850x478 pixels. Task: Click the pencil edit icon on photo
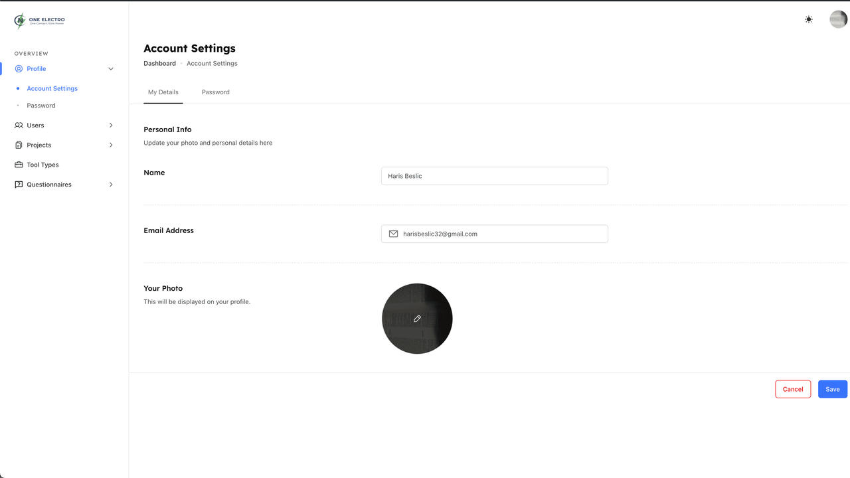tap(417, 319)
